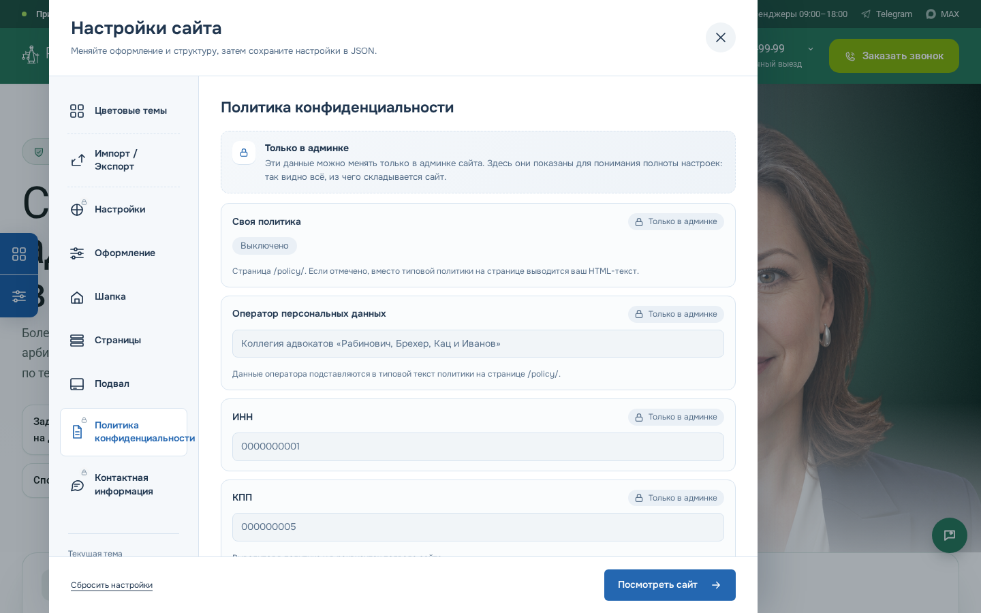Click the grid icon beside Цветовые темы
Screen dimensions: 981x613
click(x=77, y=111)
